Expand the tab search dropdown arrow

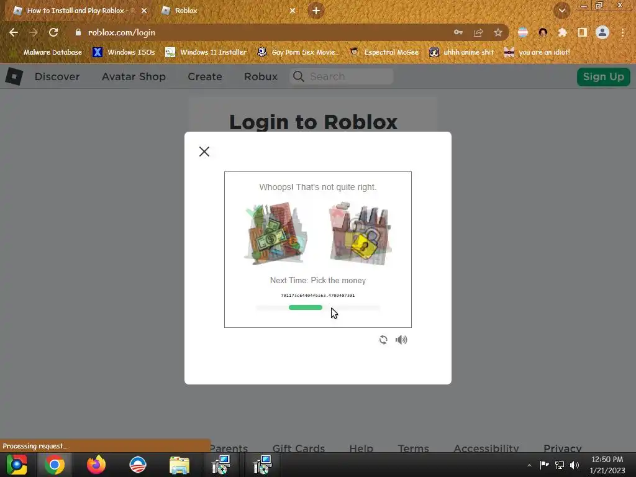(561, 11)
